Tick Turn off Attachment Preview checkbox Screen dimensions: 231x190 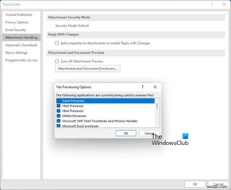click(x=57, y=61)
